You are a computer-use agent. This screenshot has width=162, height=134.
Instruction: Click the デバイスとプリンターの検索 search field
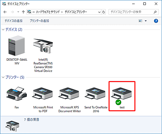133,12
